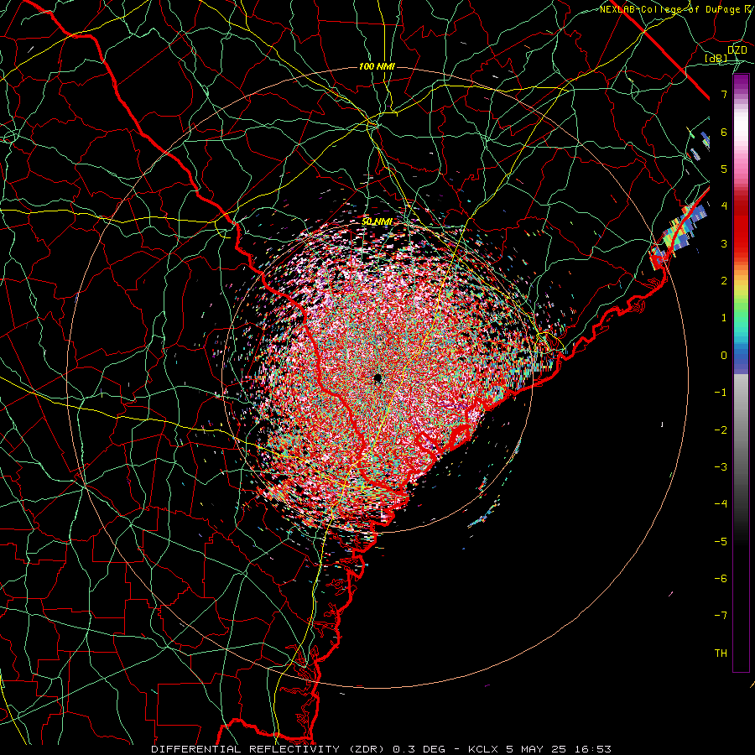The height and width of the screenshot is (755, 755).
Task: Click the colorbar value -3 label
Action: click(x=721, y=467)
